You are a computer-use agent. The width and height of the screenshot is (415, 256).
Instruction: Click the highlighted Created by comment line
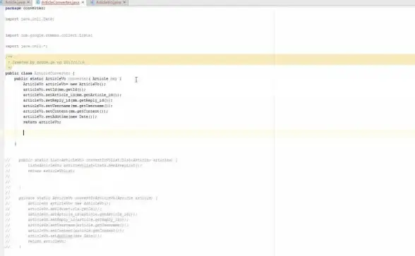coord(49,62)
